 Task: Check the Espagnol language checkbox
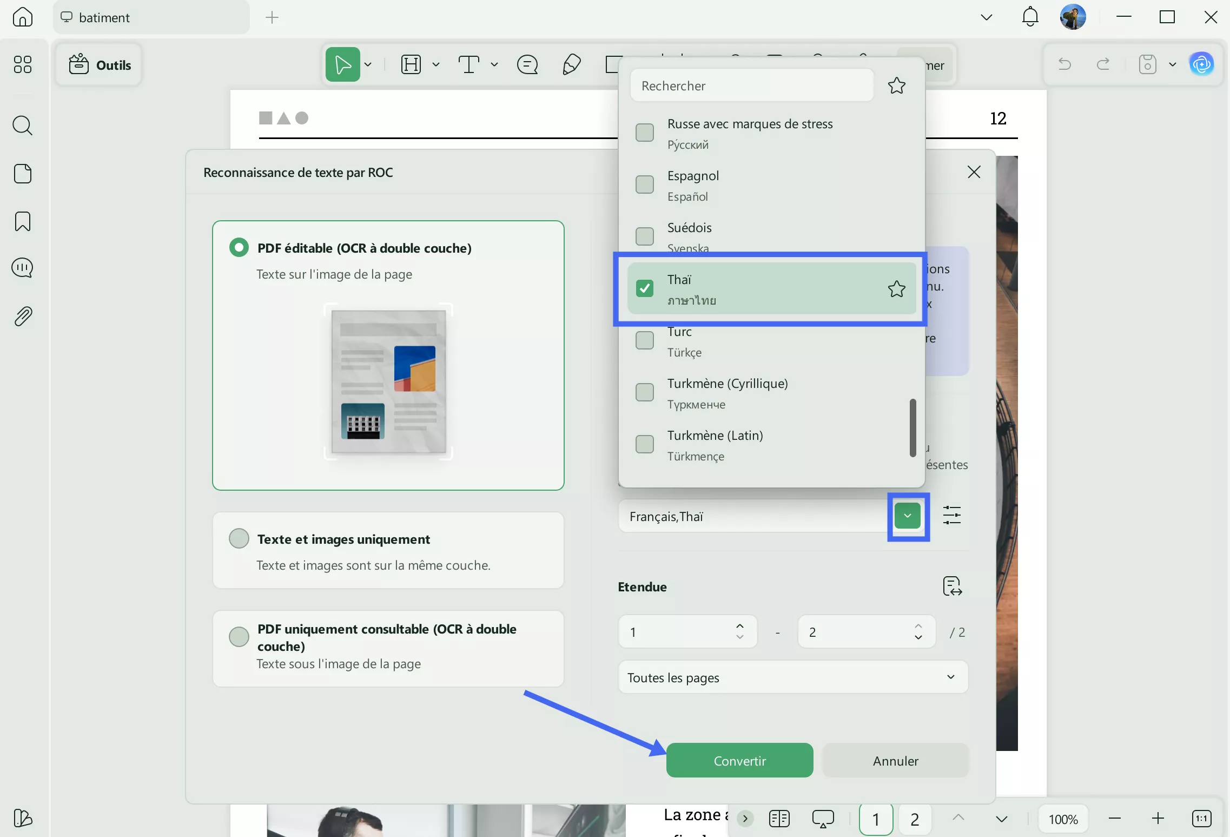click(644, 184)
